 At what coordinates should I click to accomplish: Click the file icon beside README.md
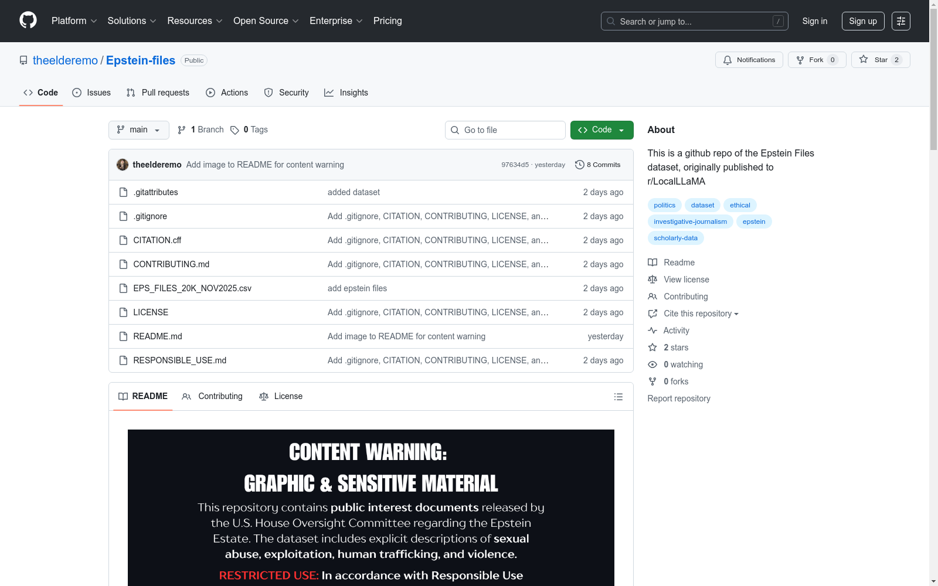coord(123,336)
